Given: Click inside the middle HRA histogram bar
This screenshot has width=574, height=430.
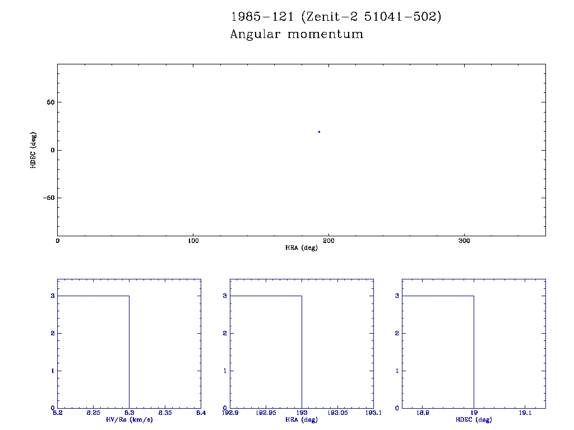Looking at the screenshot, I should pos(266,352).
